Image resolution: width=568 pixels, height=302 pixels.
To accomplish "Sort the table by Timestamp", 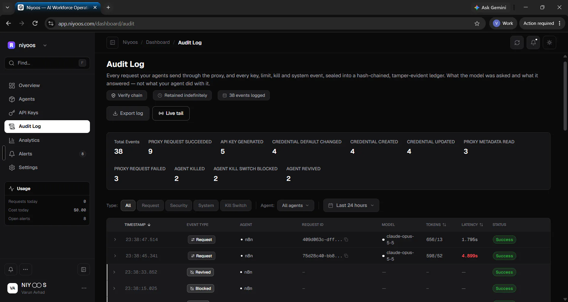I will 138,225.
